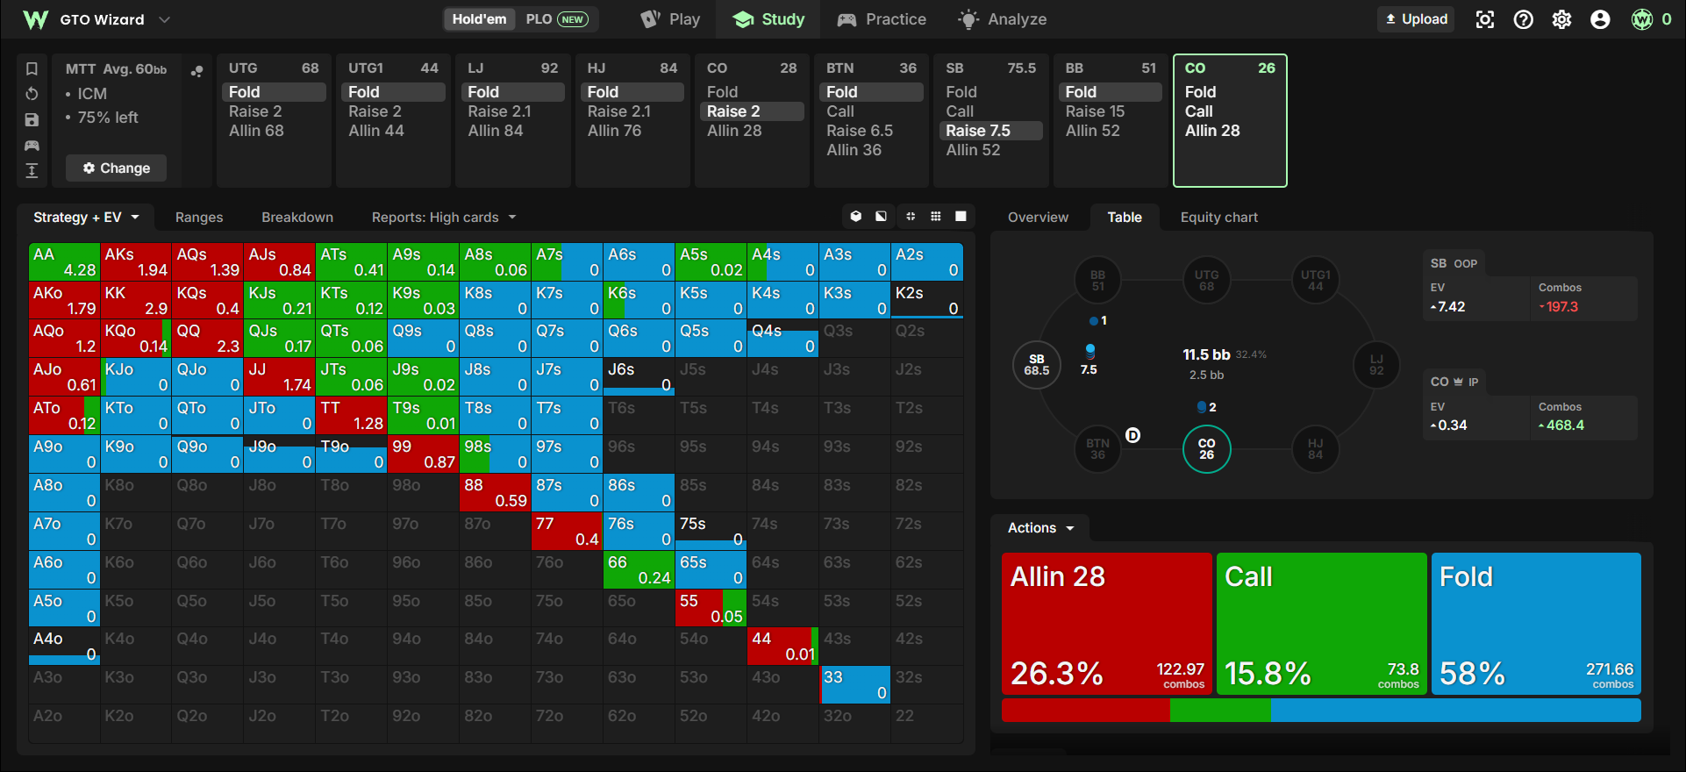This screenshot has height=772, width=1686.
Task: Open the help question mark icon
Action: pos(1524,19)
